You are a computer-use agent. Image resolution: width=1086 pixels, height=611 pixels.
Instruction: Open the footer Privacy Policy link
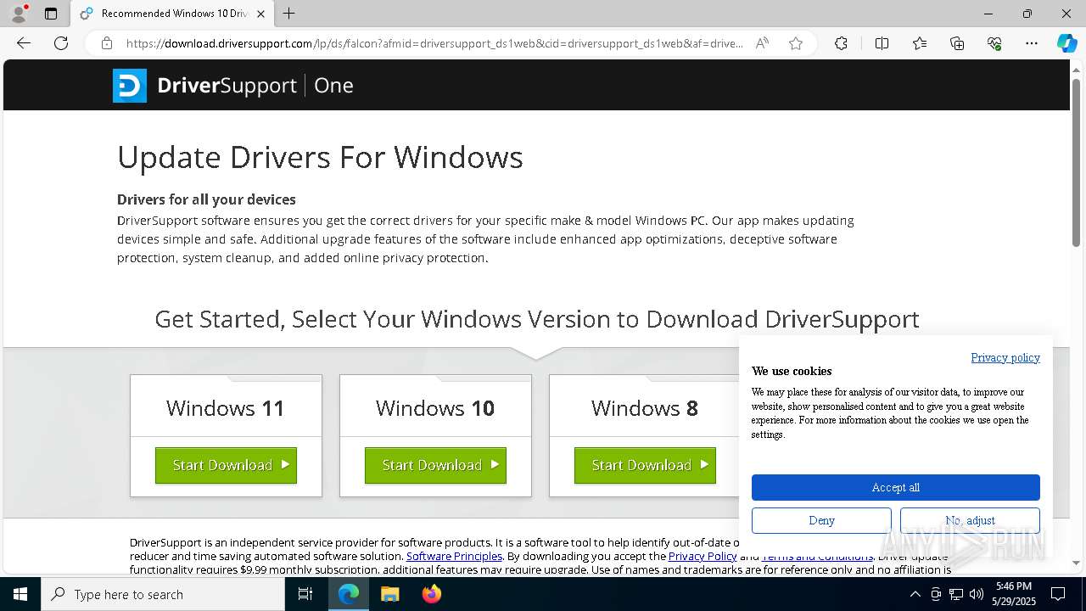click(703, 556)
